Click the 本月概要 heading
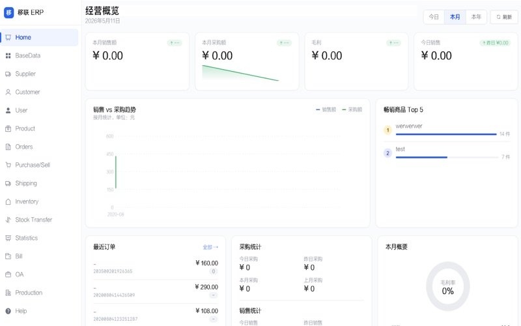Viewport: 521px width, 326px height. [397, 247]
